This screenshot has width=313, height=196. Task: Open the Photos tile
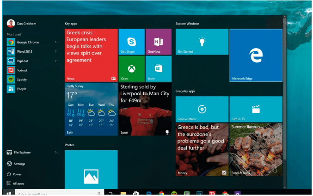click(91, 170)
